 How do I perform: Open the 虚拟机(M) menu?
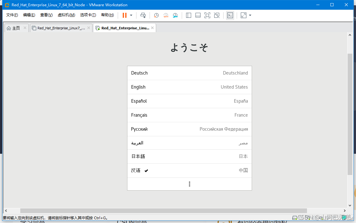click(x=66, y=15)
